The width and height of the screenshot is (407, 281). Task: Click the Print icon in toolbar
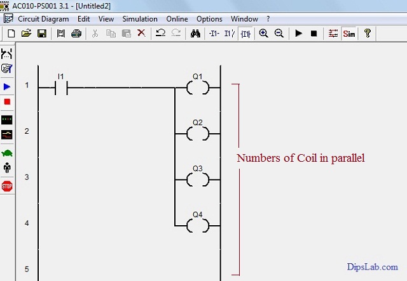pos(76,33)
